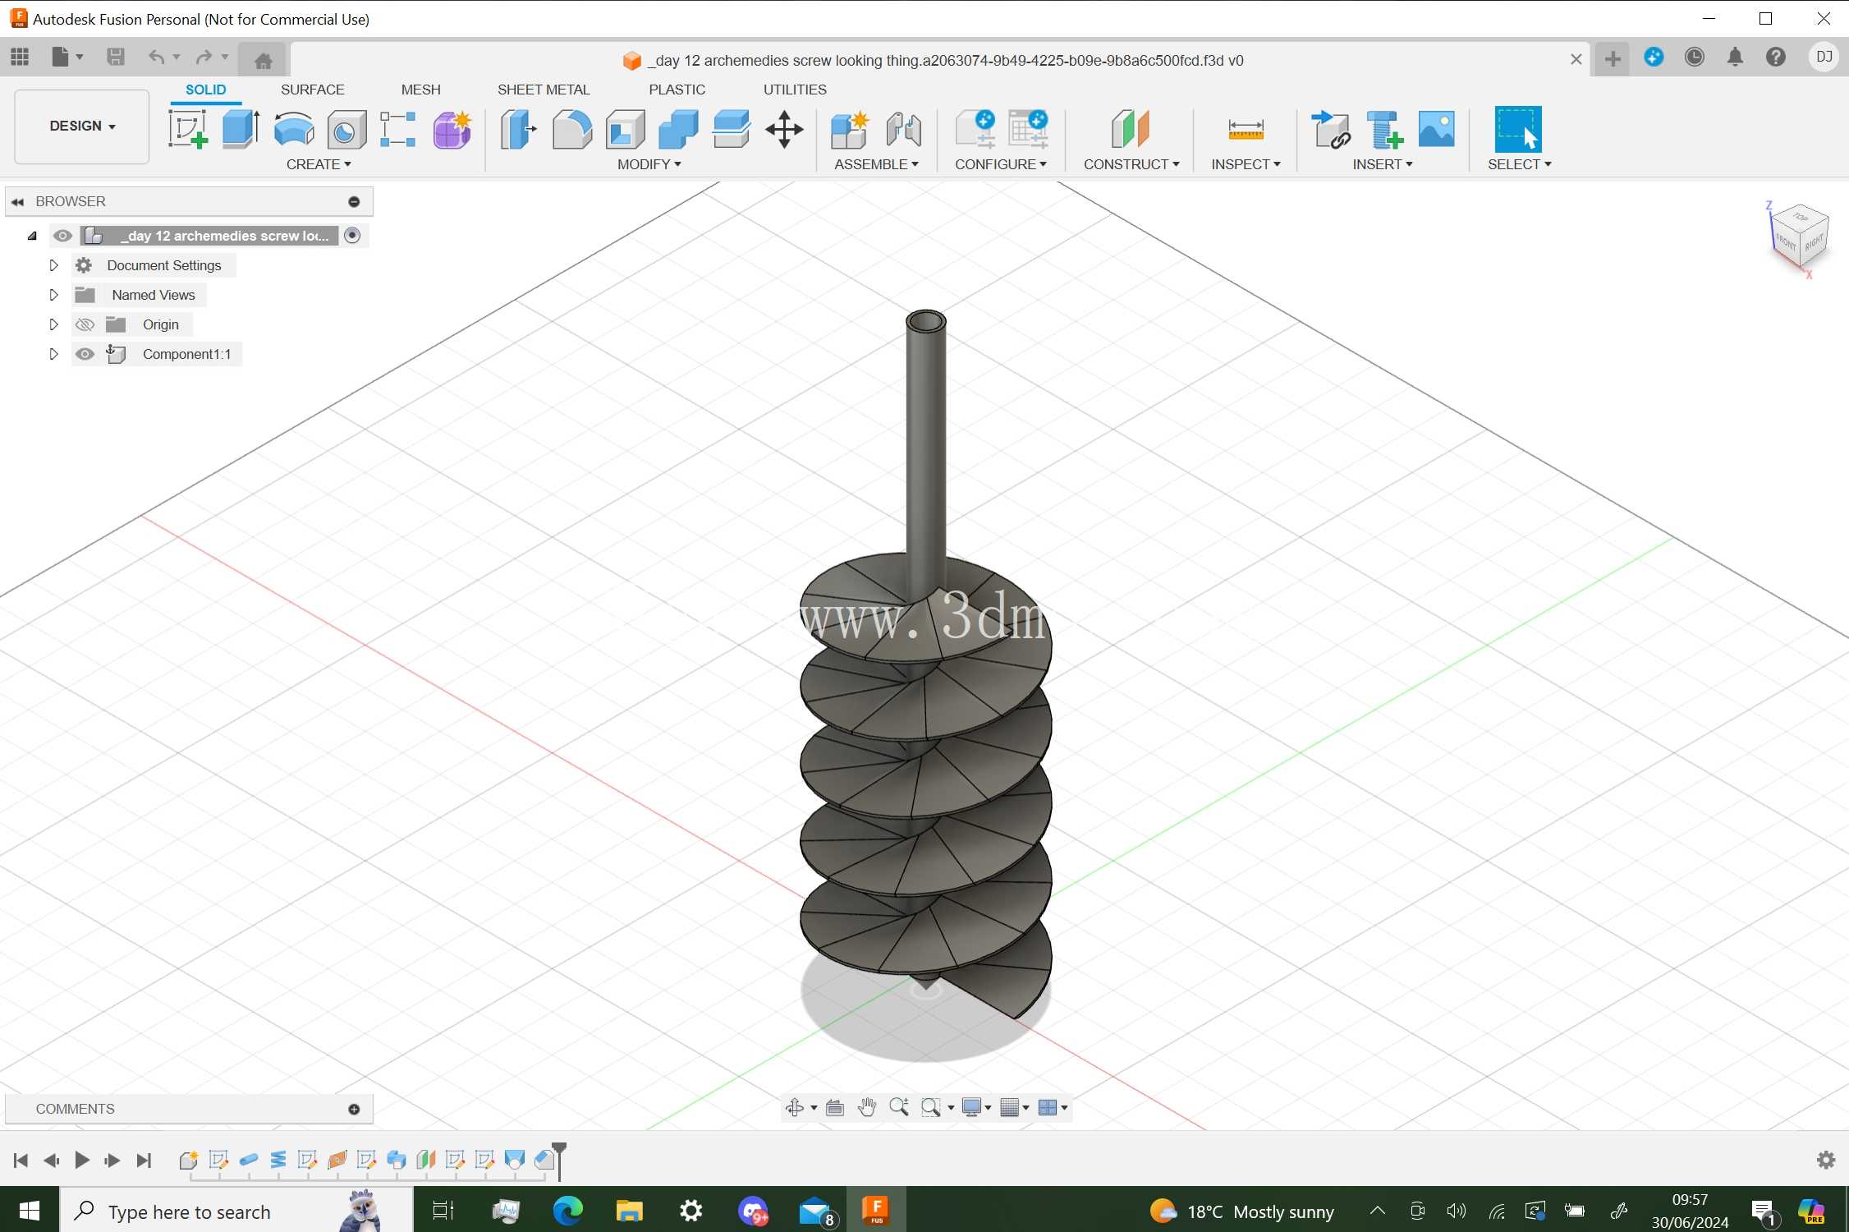This screenshot has width=1849, height=1232.
Task: Click the ViewCube to reorient view
Action: (x=1800, y=237)
